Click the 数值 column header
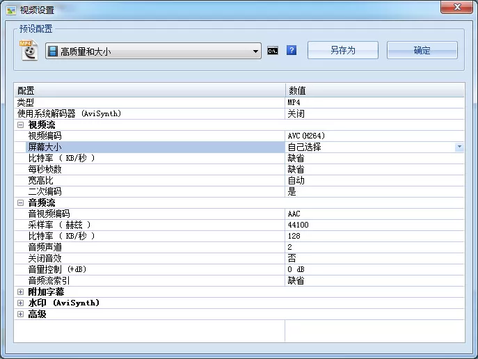 click(375, 90)
